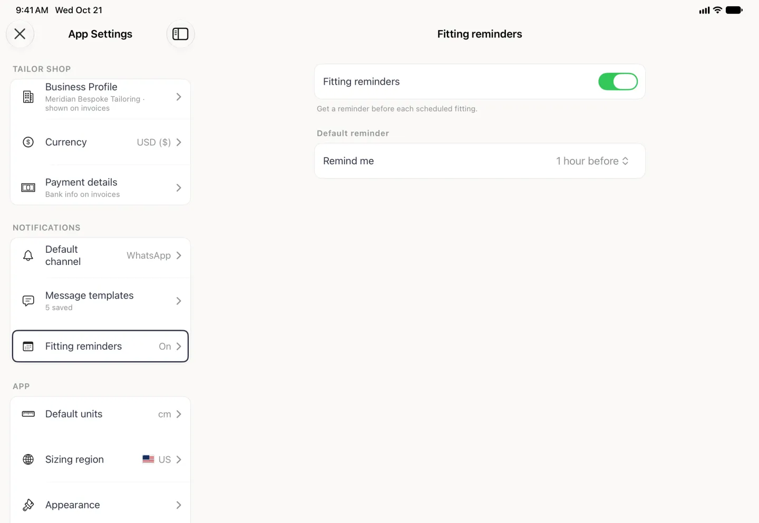Check the Wi-Fi status icon
Screen dimensions: 759x523
[717, 10]
